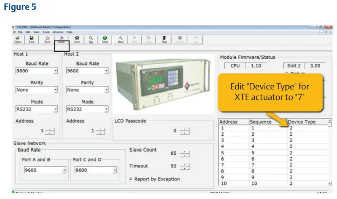Click the Slave Count stepper
The height and width of the screenshot is (199, 337).
[x=184, y=154]
